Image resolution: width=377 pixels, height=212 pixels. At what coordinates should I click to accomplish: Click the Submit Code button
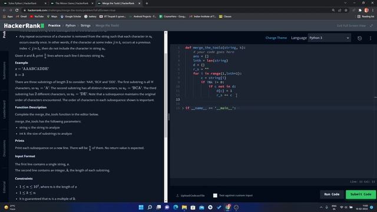361,194
